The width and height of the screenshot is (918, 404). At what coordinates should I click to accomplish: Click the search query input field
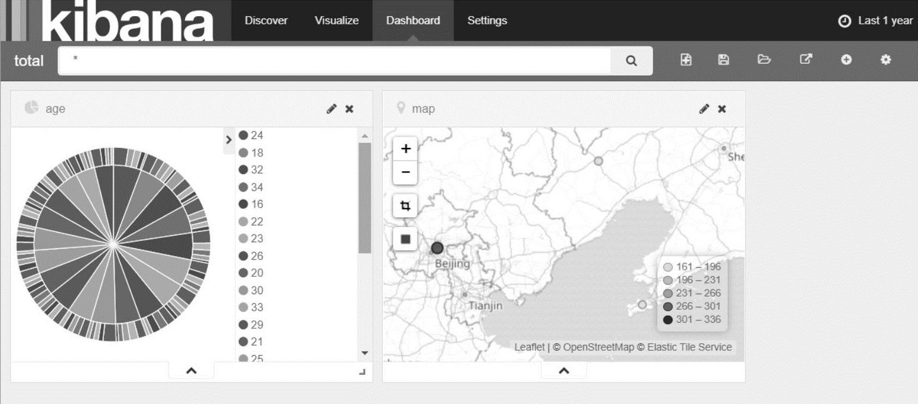[x=334, y=60]
